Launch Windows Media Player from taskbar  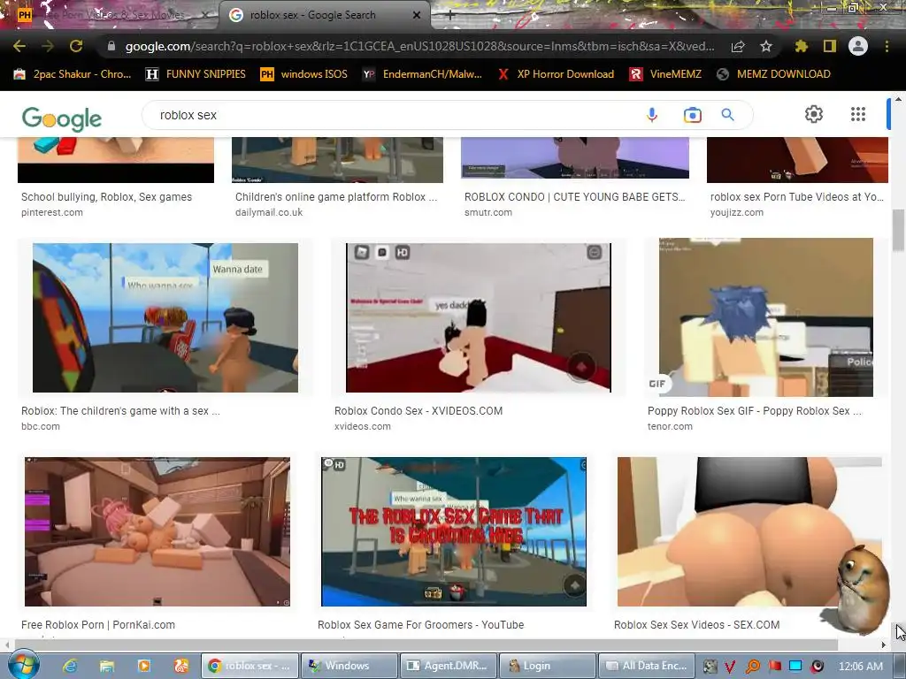point(144,666)
